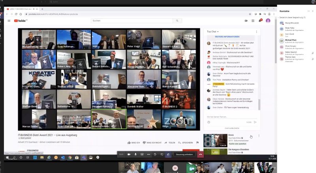Click the red subscribe button
The height and width of the screenshot is (173, 316).
191,151
